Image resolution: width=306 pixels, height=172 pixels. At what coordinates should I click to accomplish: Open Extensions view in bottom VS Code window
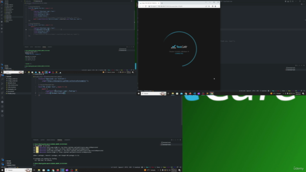[x=2, y=93]
